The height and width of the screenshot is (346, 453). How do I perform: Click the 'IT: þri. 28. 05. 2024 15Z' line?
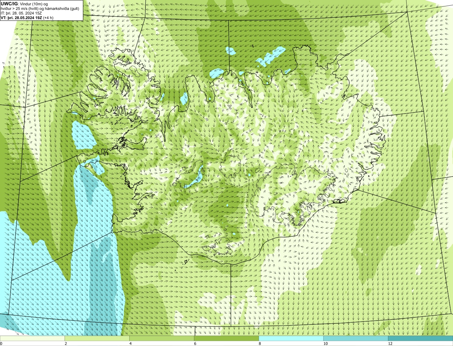pos(22,13)
